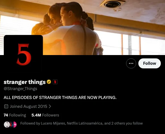Click the @Stranger_Things handle
The image size is (165, 134).
20,89
